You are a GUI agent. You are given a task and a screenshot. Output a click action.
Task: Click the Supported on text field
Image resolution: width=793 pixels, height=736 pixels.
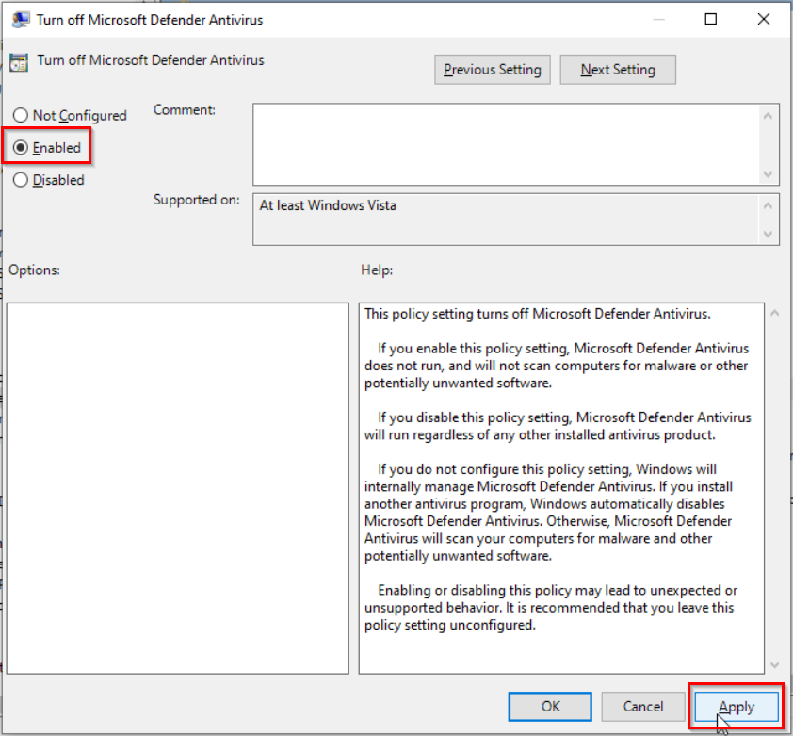(506, 220)
